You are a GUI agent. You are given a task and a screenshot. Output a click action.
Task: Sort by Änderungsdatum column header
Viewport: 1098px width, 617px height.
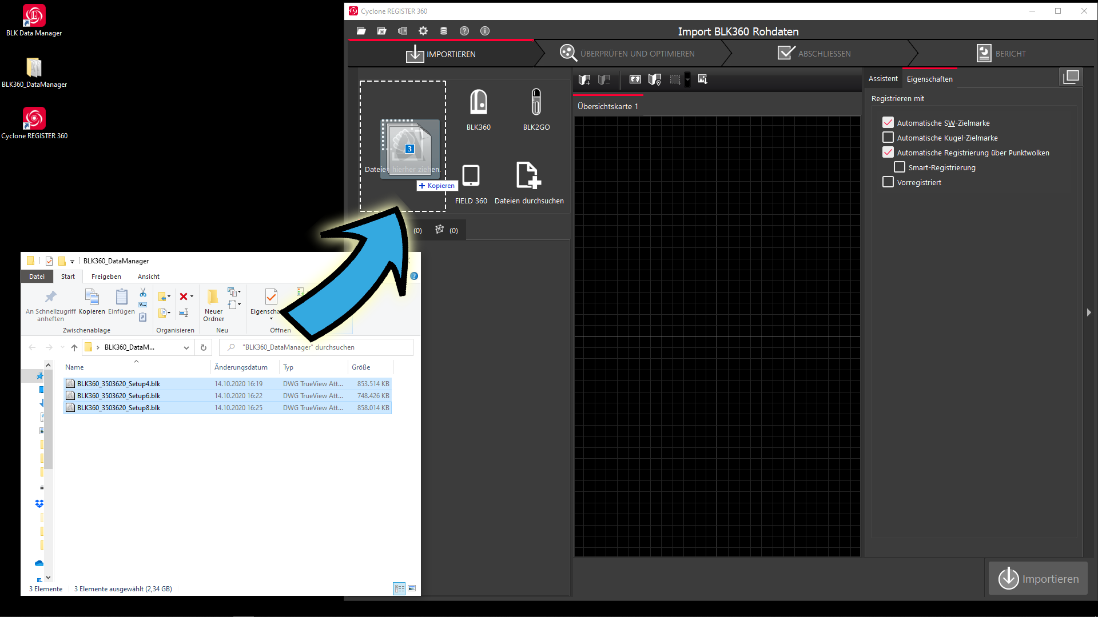241,367
